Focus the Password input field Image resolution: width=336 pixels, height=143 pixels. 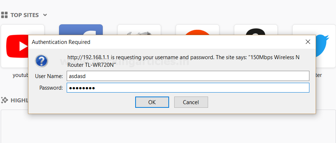point(188,88)
